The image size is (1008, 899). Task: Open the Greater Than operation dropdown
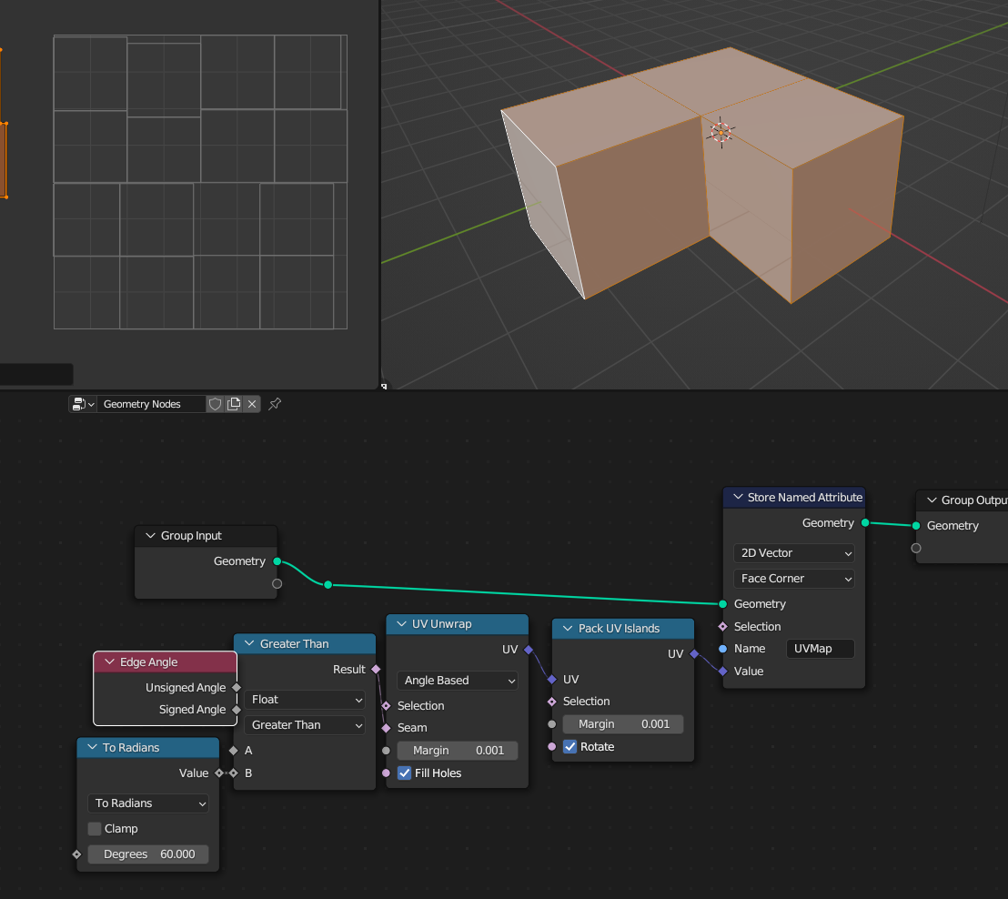click(305, 724)
